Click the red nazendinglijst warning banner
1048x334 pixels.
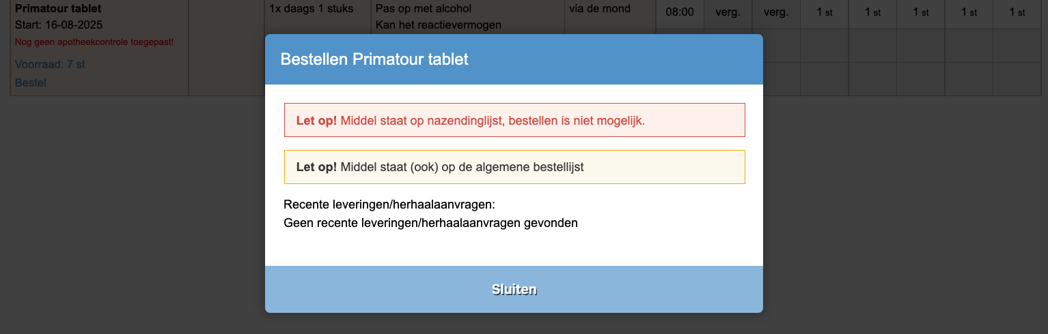pyautogui.click(x=514, y=121)
